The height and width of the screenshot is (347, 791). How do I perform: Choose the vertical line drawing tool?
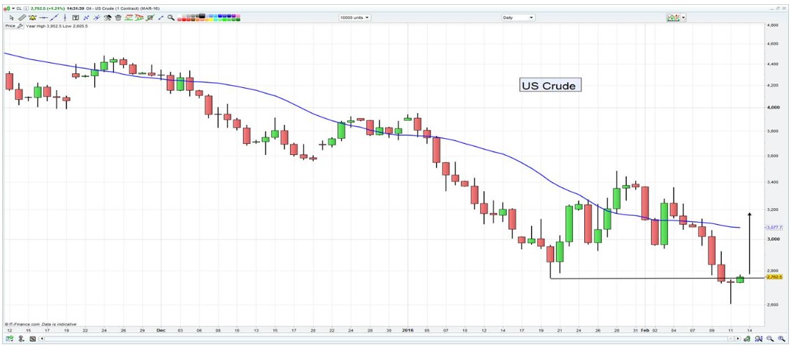coord(65,17)
